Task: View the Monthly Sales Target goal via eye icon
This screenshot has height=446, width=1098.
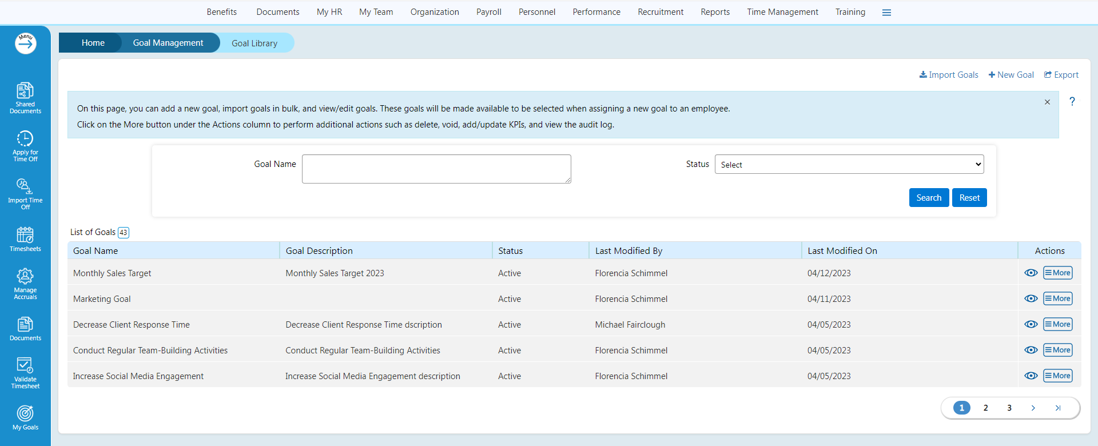Action: [x=1031, y=273]
